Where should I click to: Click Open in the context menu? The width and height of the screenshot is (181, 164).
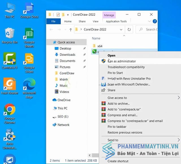click(111, 55)
